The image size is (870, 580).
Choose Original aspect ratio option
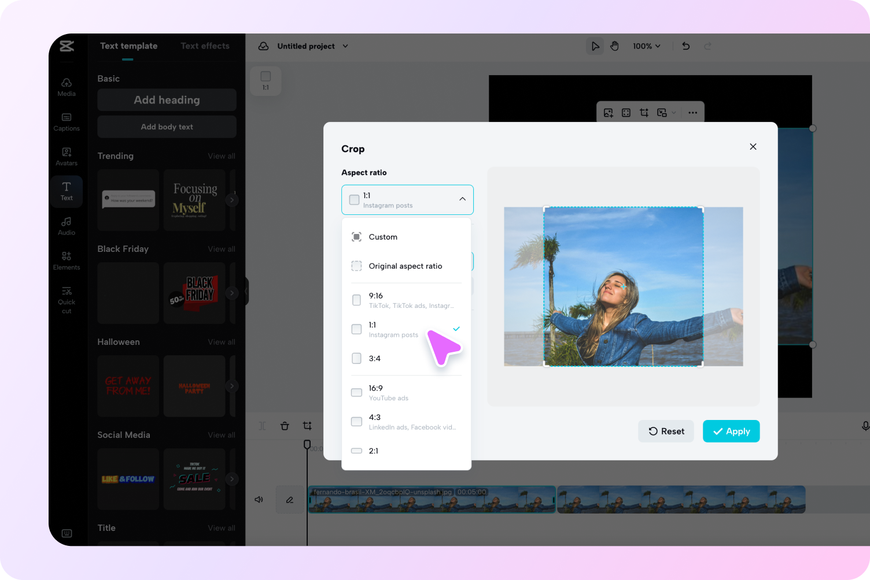tap(406, 266)
